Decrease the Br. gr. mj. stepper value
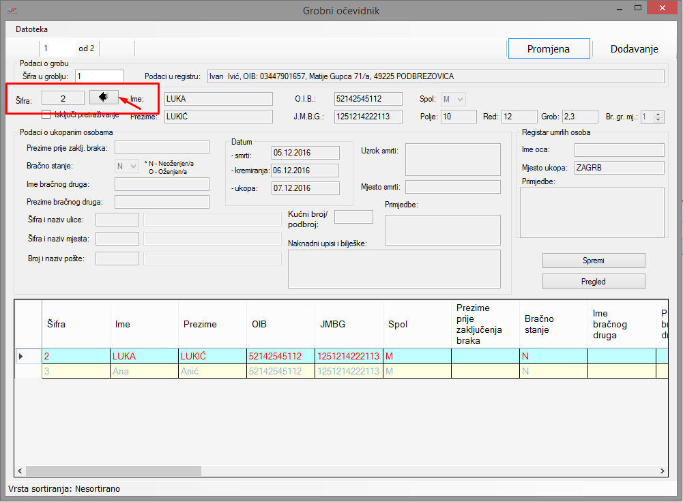The width and height of the screenshot is (683, 502). pos(658,120)
